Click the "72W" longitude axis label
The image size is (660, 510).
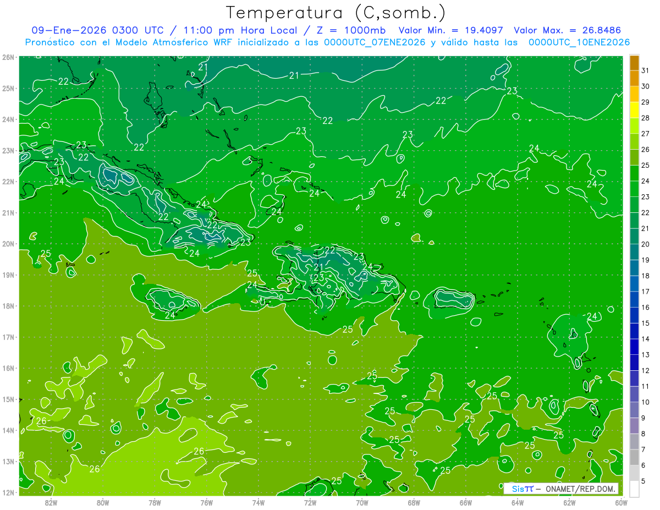coord(310,502)
